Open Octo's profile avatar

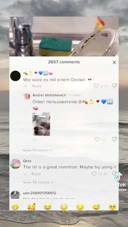point(15,164)
